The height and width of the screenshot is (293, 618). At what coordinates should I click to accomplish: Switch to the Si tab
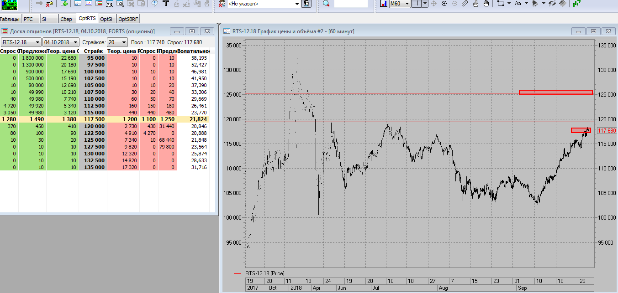(48, 19)
